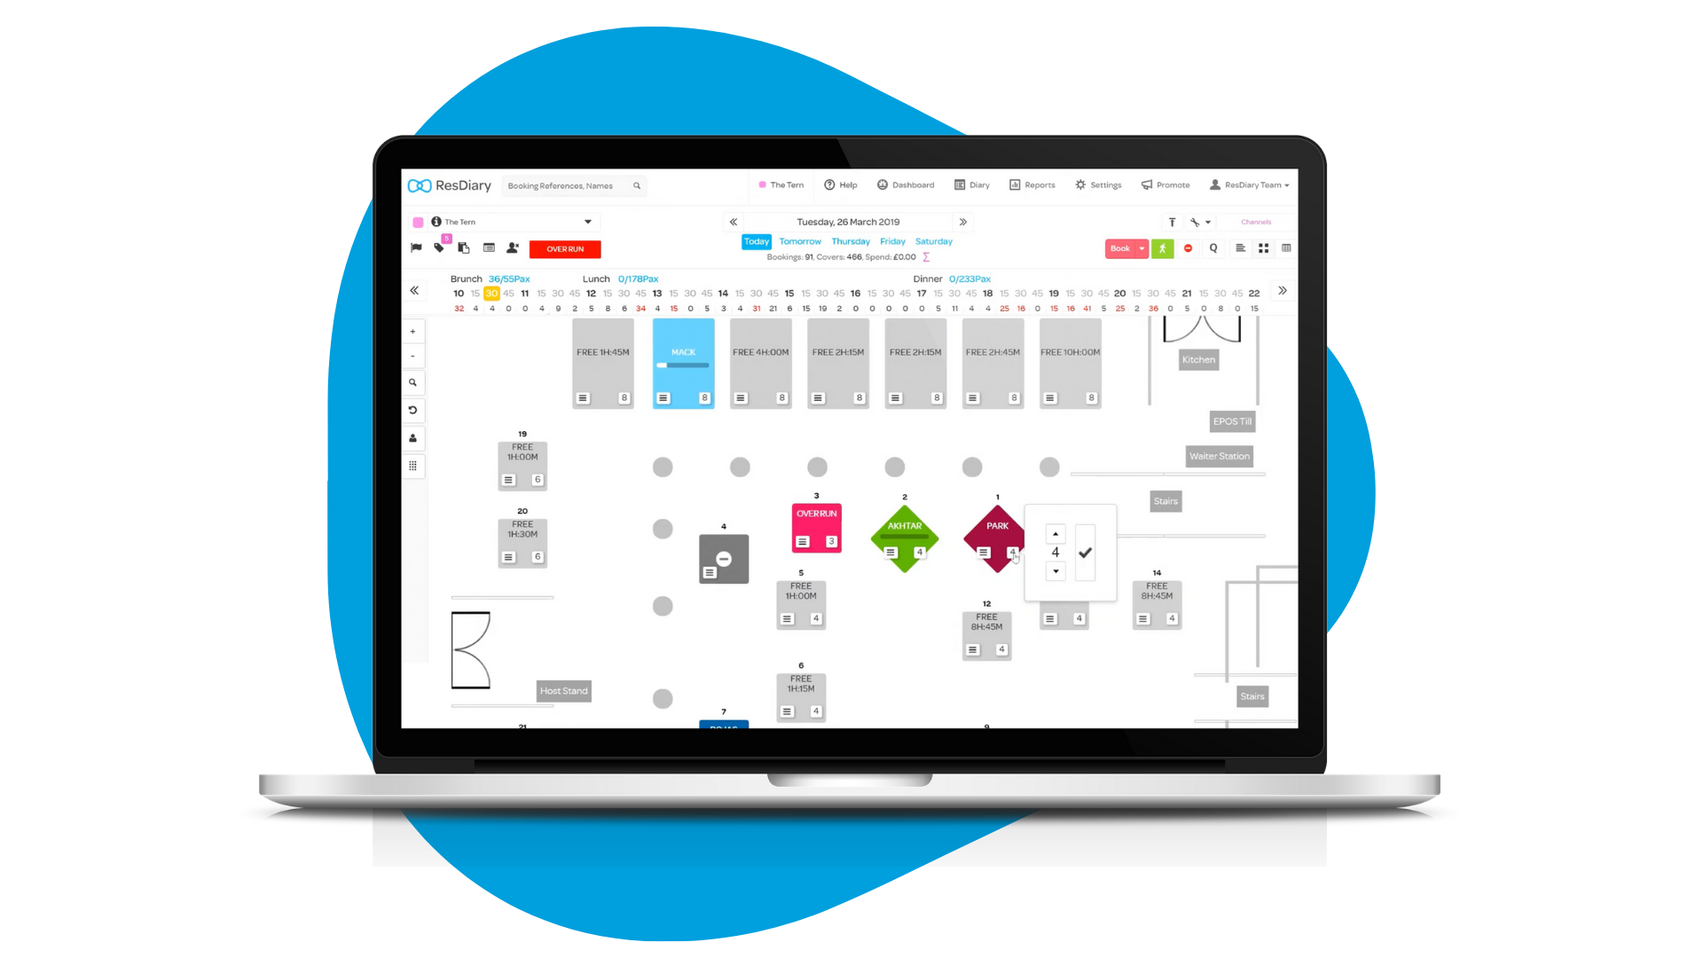The height and width of the screenshot is (958, 1703).
Task: Click the list/table view icon in sidebar
Action: click(416, 467)
